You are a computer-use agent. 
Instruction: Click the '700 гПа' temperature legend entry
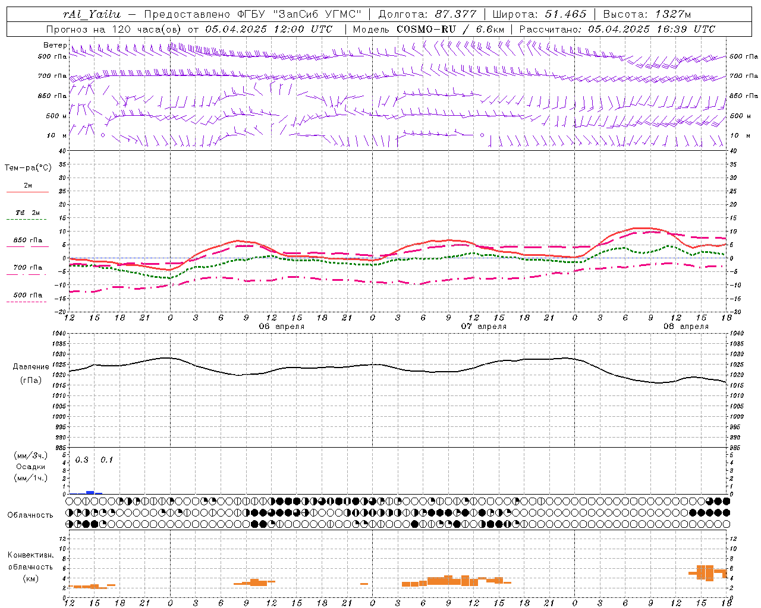28,268
